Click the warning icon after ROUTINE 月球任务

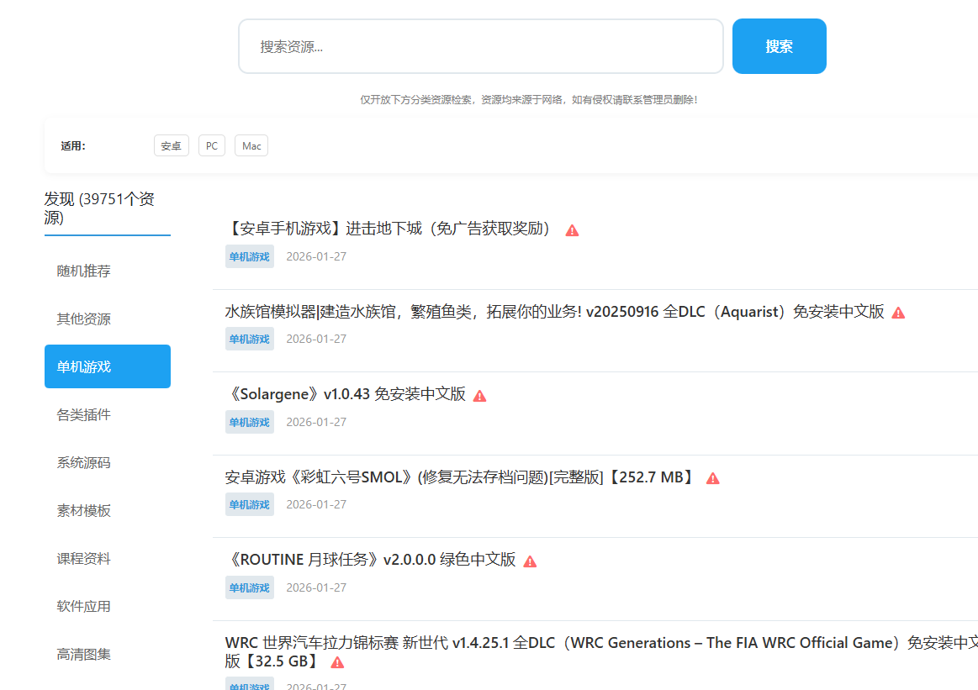pyautogui.click(x=531, y=559)
